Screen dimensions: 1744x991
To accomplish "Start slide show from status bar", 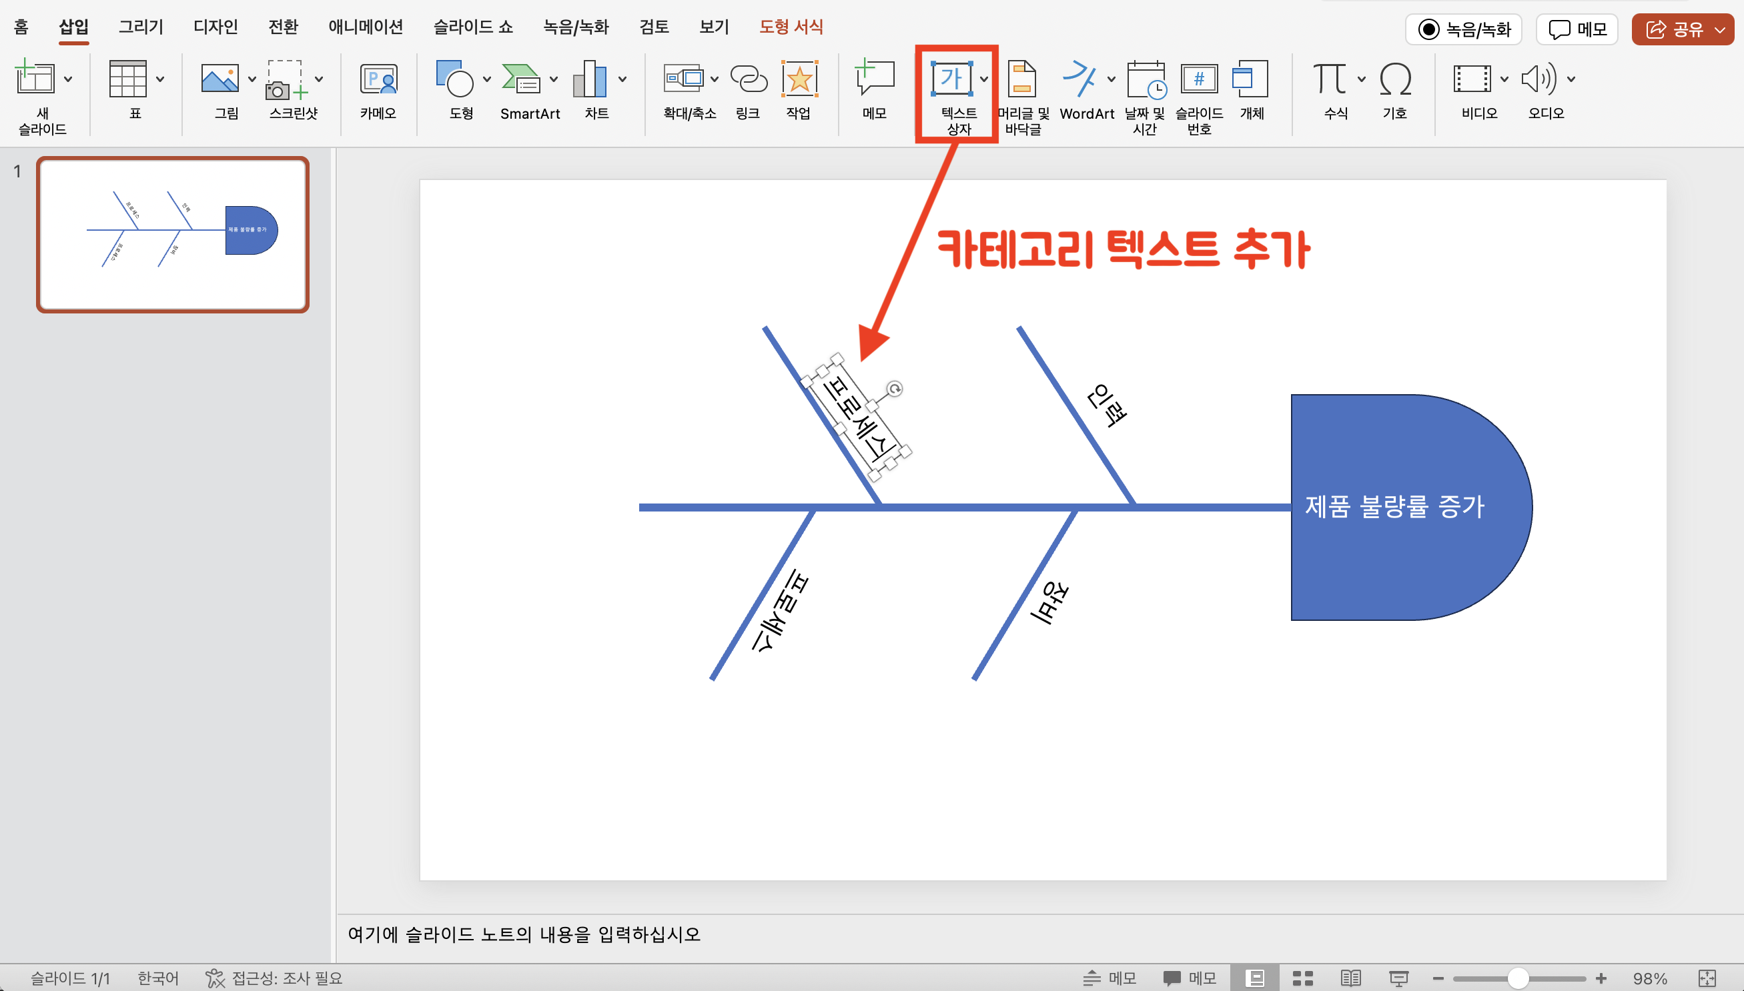I will tap(1398, 979).
